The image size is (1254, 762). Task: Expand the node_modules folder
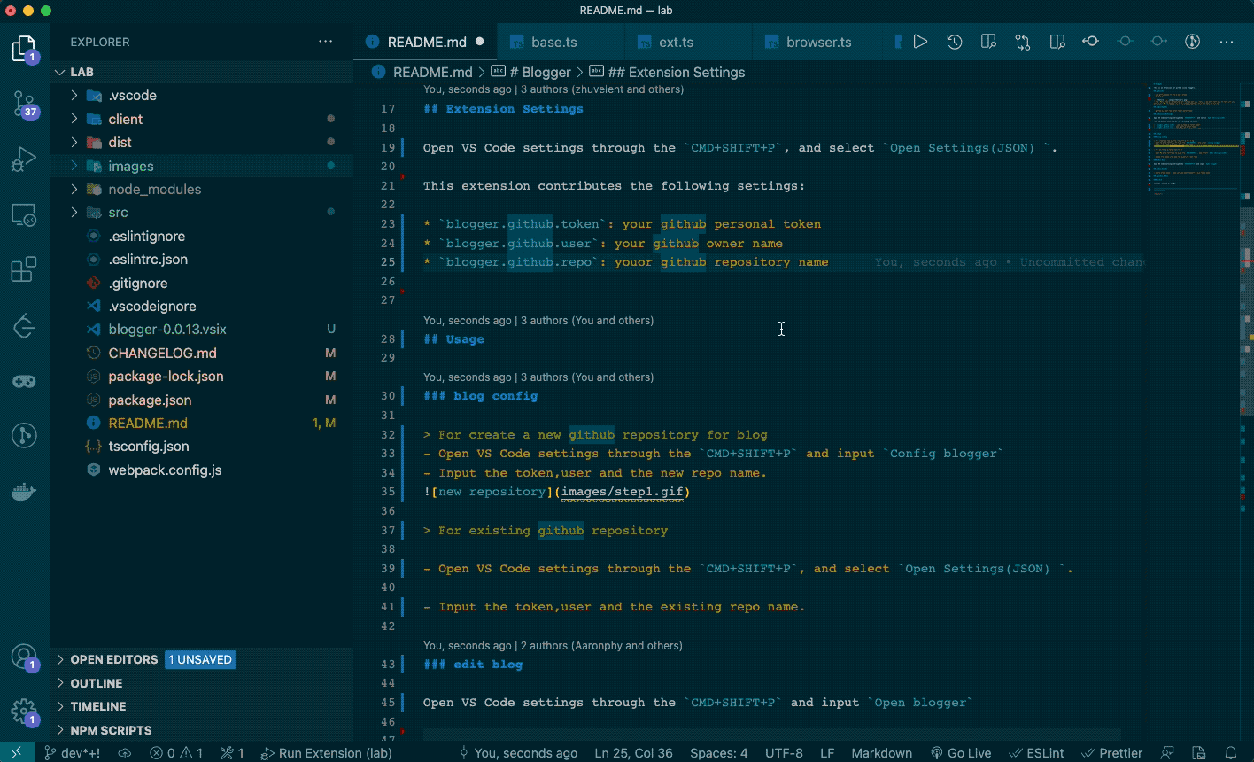(x=202, y=189)
